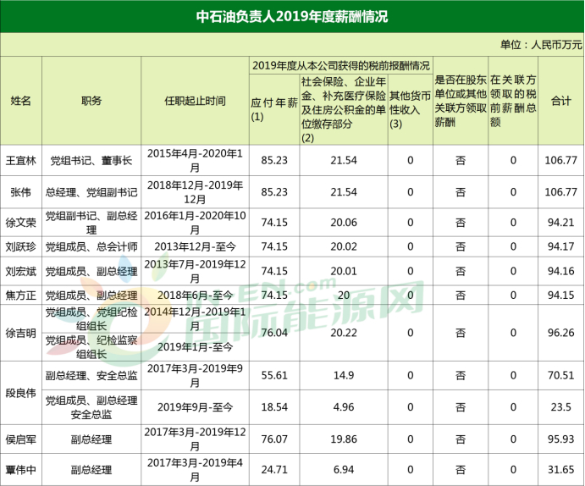Click the total value 95.93

pos(561,439)
